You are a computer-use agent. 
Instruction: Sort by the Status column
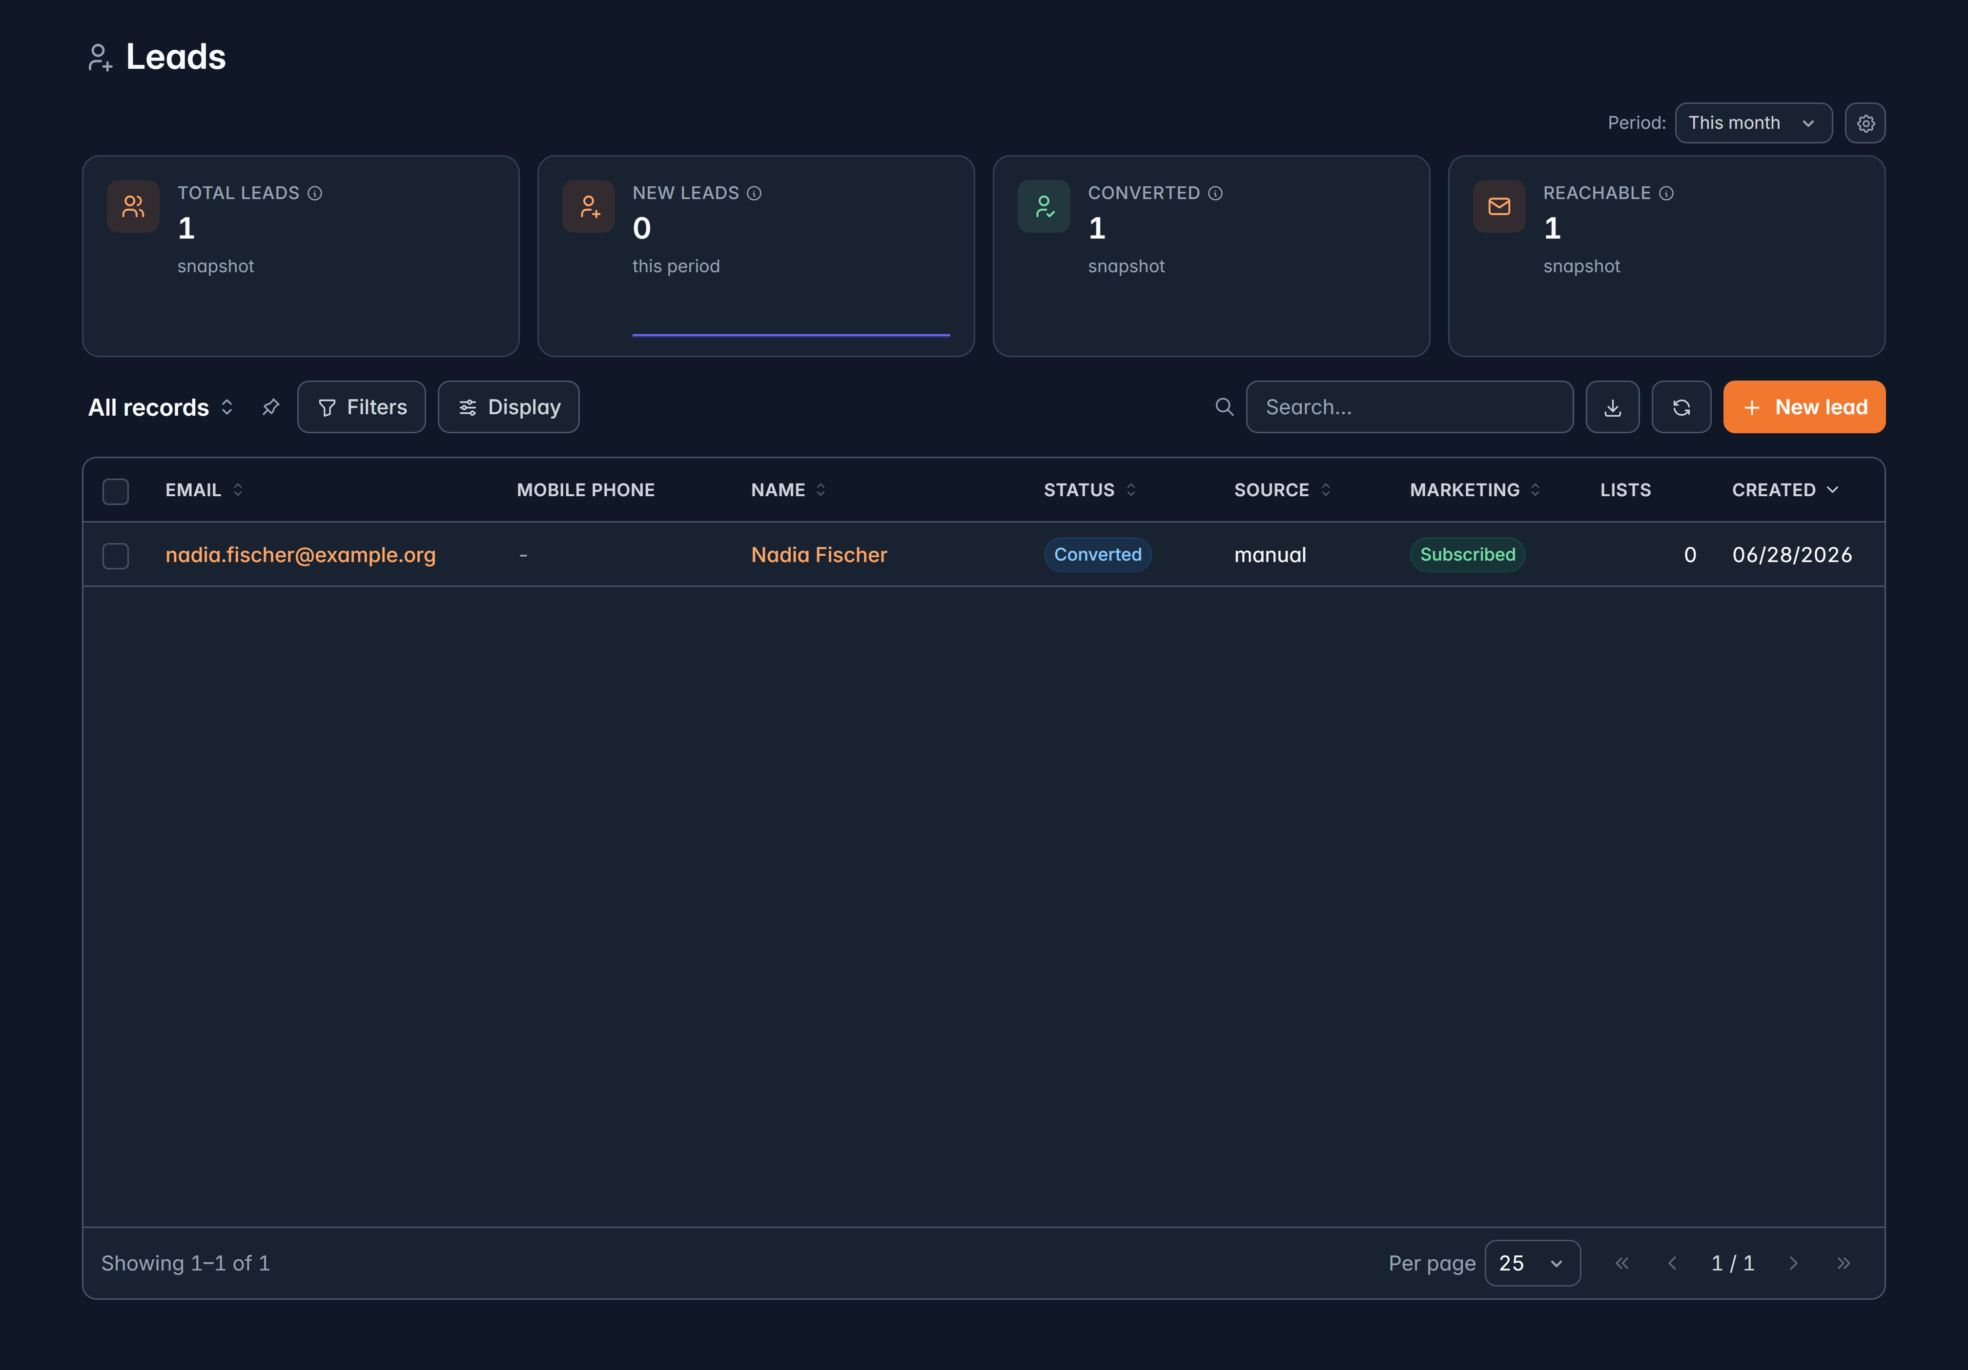pos(1090,490)
